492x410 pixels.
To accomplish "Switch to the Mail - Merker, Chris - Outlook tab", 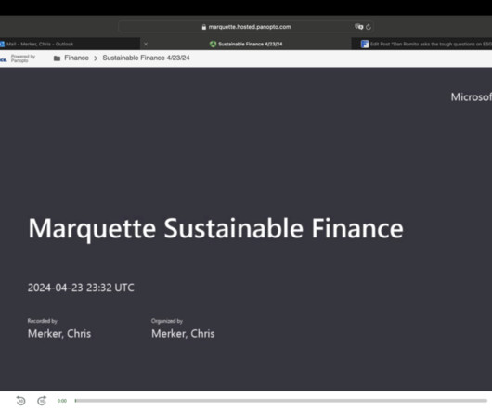I will (x=70, y=44).
